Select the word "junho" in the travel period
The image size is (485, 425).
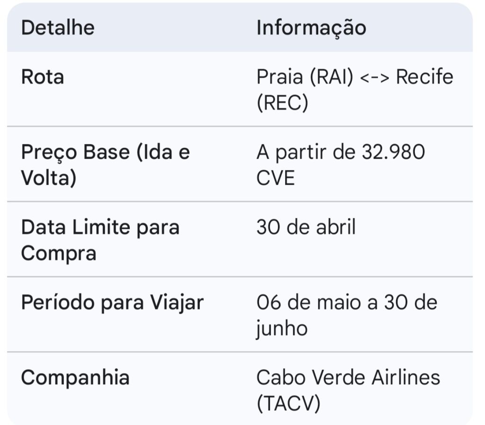click(x=282, y=328)
